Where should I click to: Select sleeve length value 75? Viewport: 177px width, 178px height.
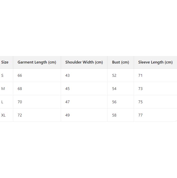[x=140, y=102]
